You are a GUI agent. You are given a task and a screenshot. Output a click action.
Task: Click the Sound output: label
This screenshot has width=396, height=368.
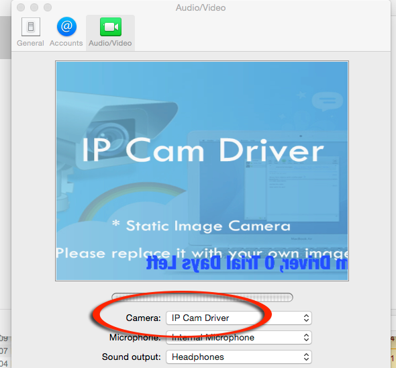click(132, 357)
